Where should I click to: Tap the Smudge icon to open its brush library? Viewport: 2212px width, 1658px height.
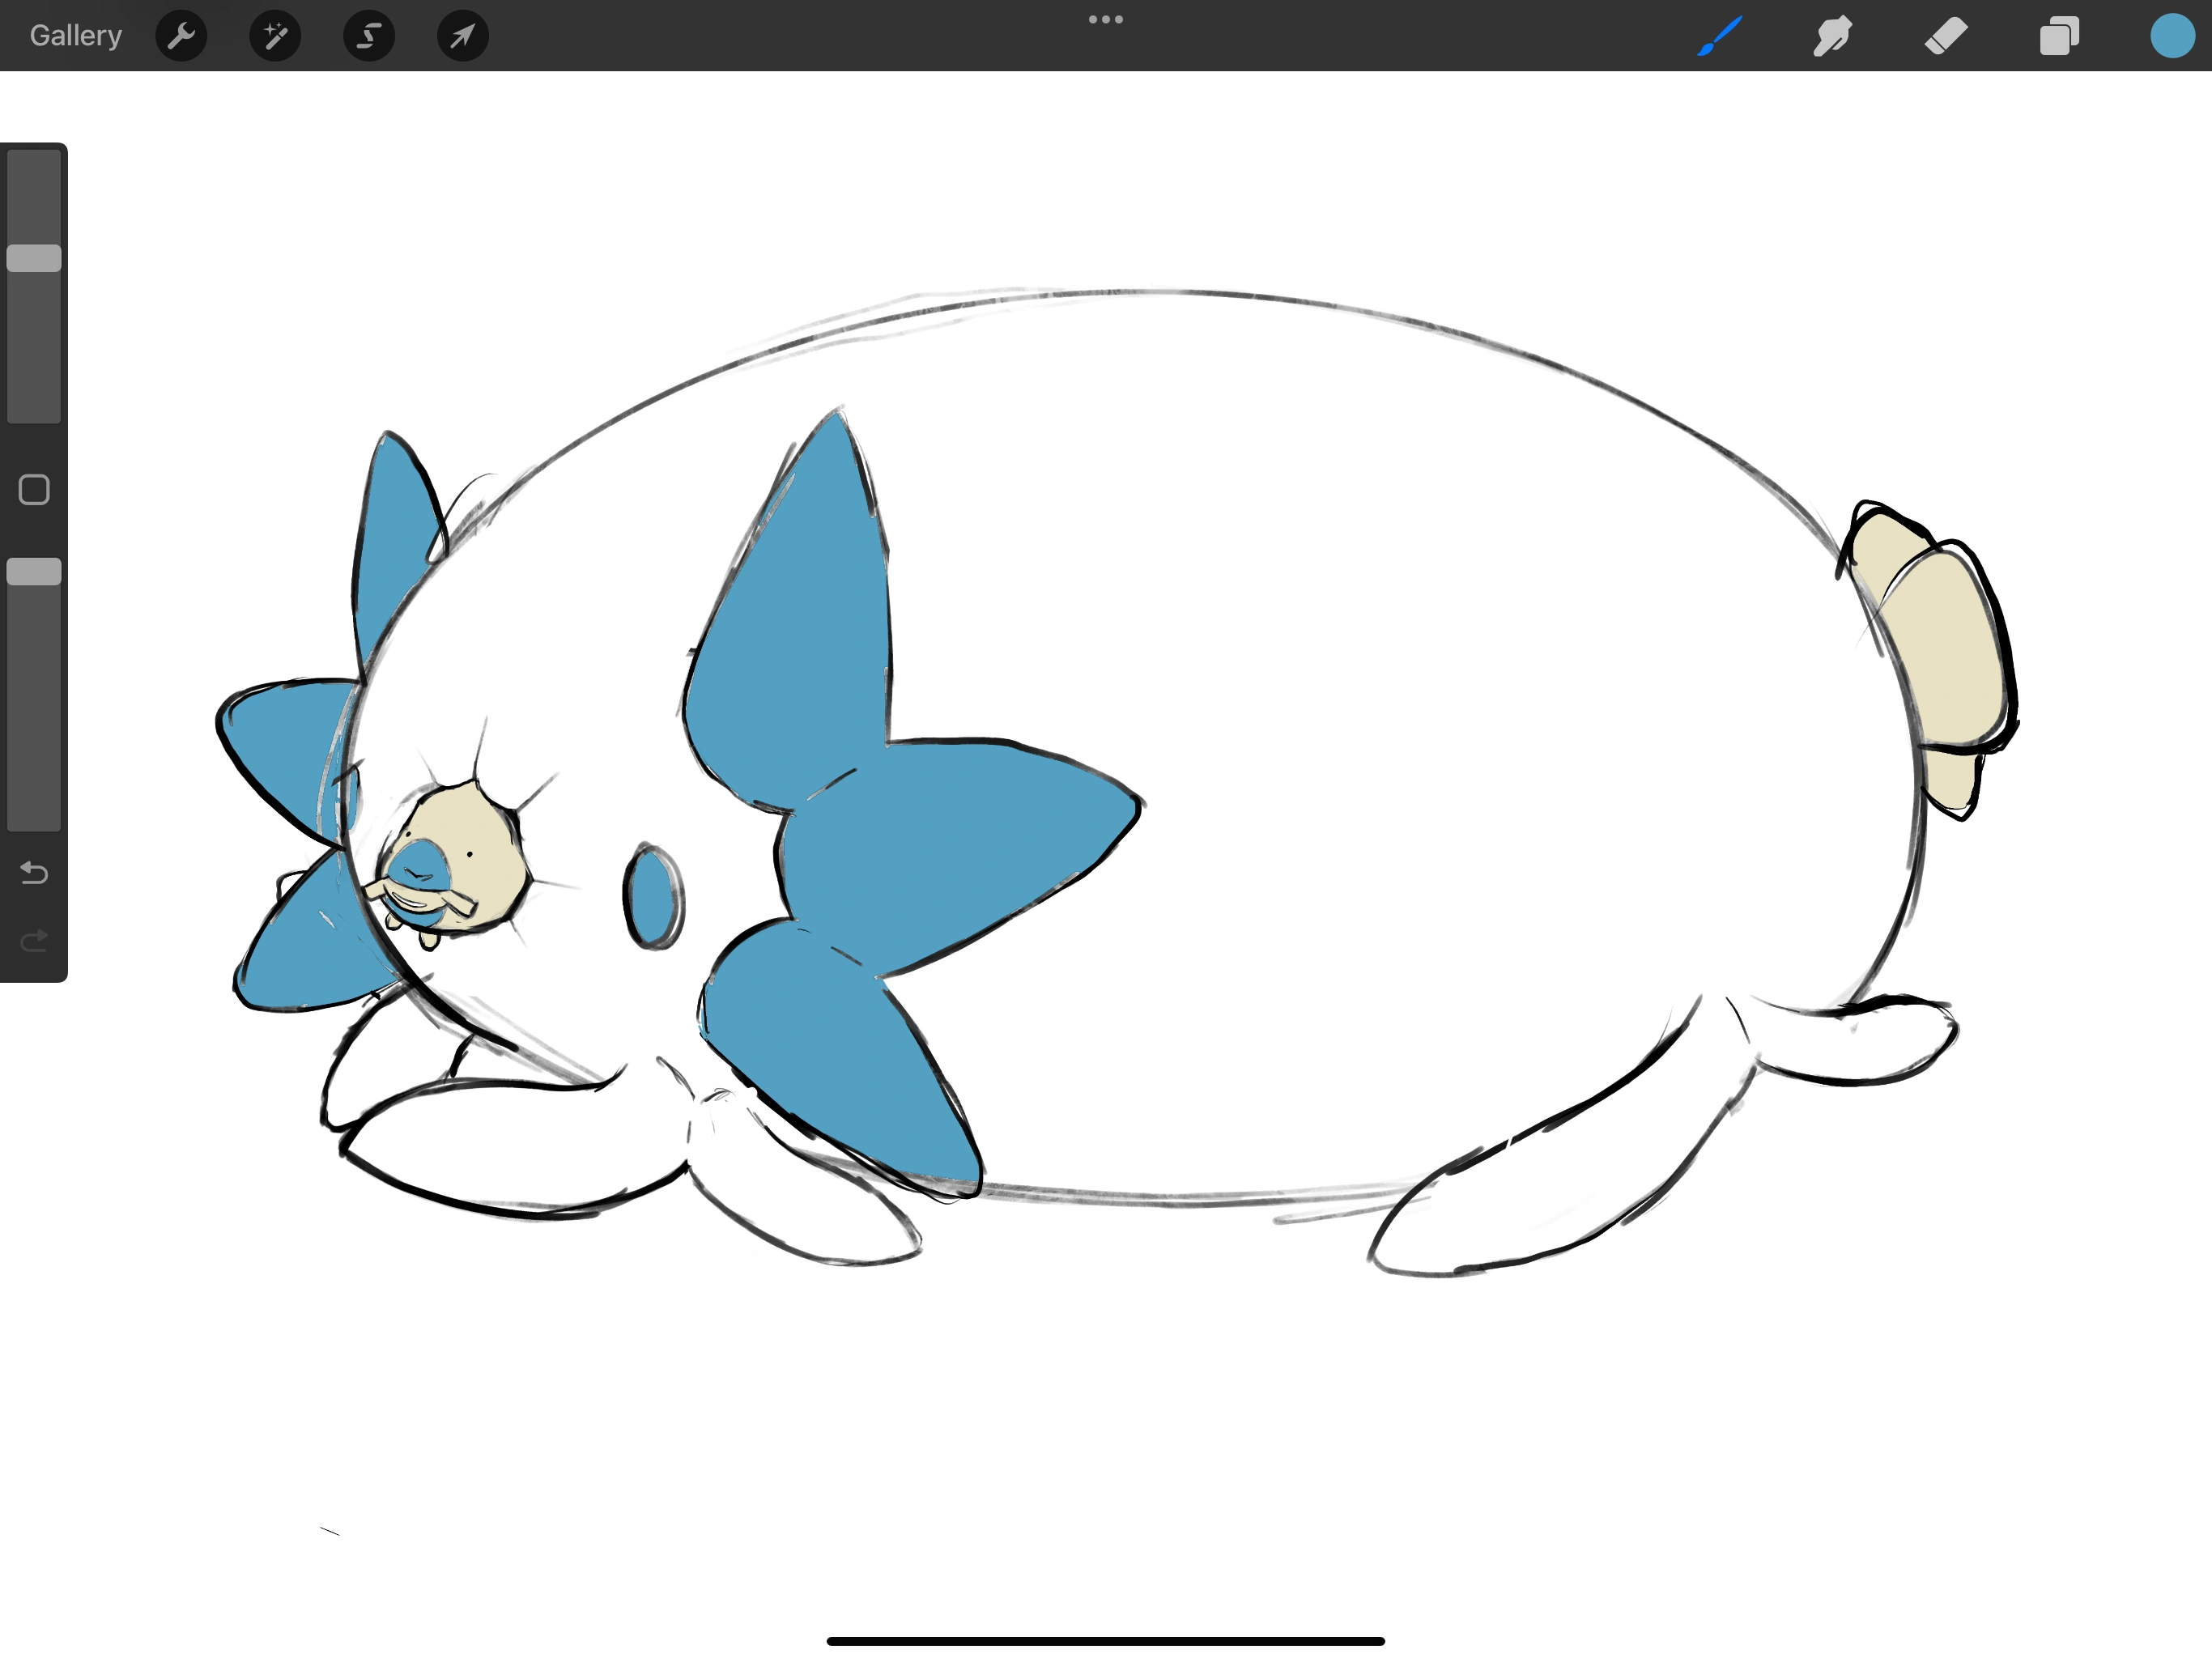pos(1834,36)
